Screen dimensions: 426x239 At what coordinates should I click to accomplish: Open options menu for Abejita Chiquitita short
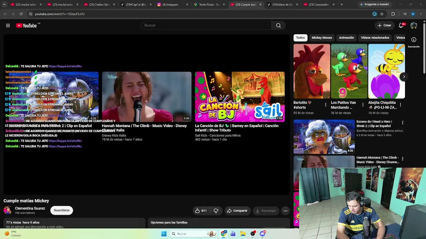(x=400, y=105)
